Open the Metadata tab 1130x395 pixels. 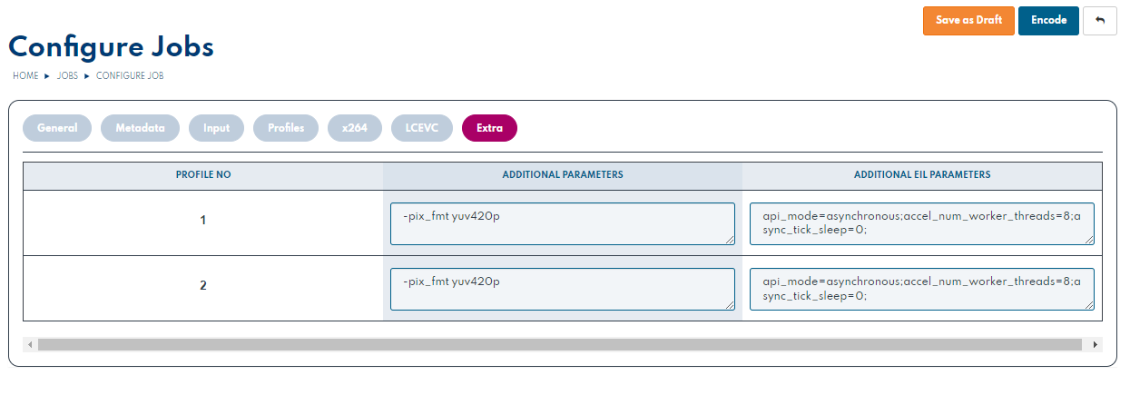[140, 128]
